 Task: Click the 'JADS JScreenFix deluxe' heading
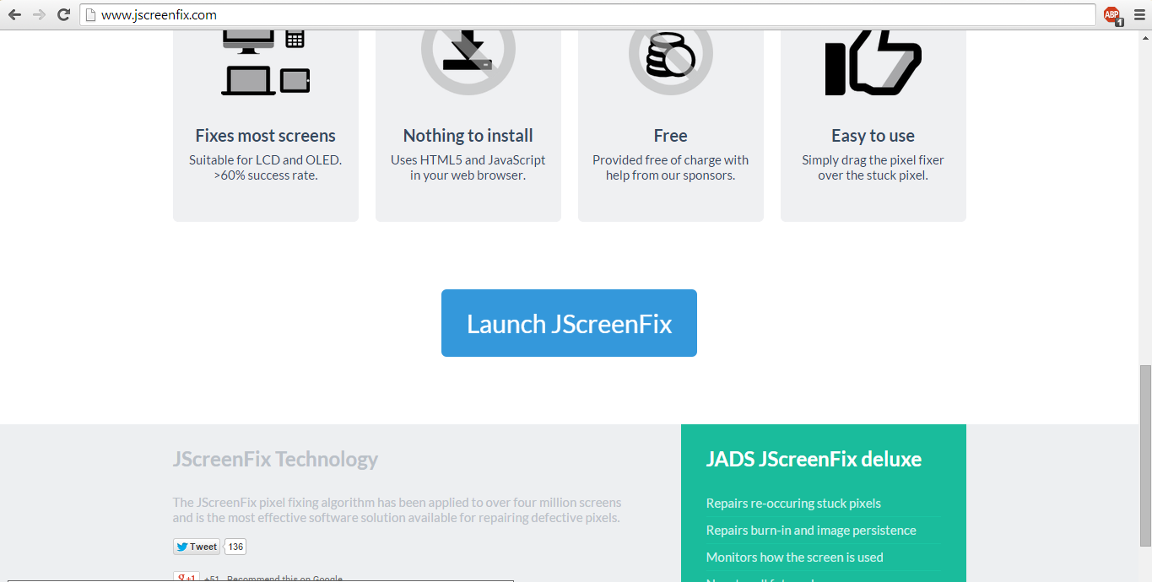(814, 460)
